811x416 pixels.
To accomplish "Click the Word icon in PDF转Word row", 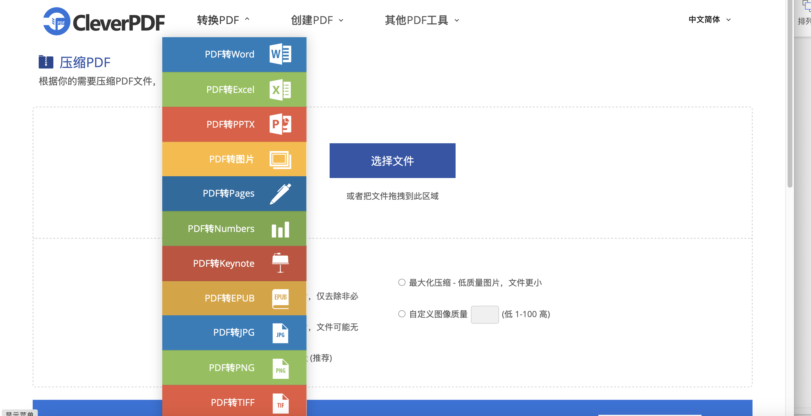I will [280, 54].
